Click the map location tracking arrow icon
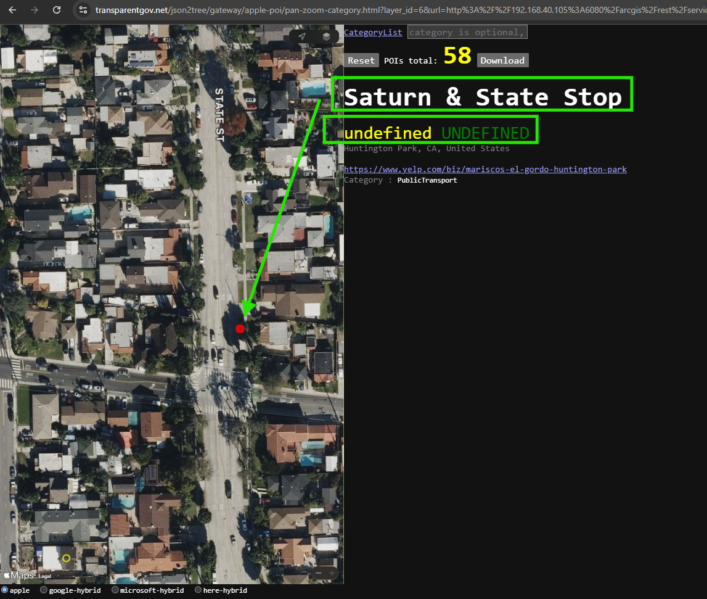This screenshot has height=599, width=707. pos(302,36)
